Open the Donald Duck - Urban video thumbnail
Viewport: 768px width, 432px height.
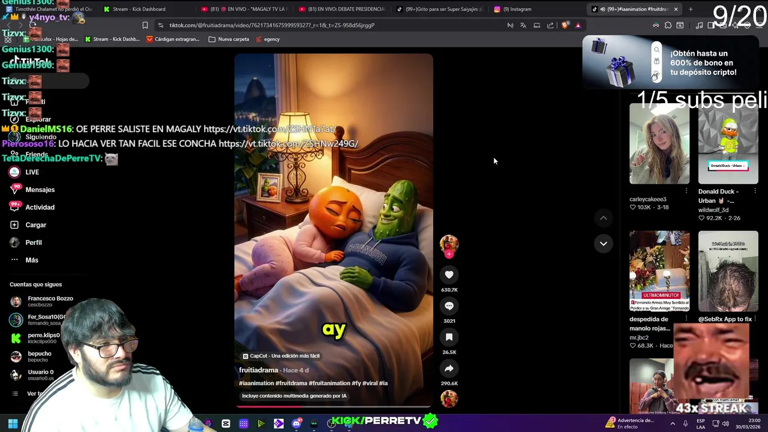(x=728, y=143)
